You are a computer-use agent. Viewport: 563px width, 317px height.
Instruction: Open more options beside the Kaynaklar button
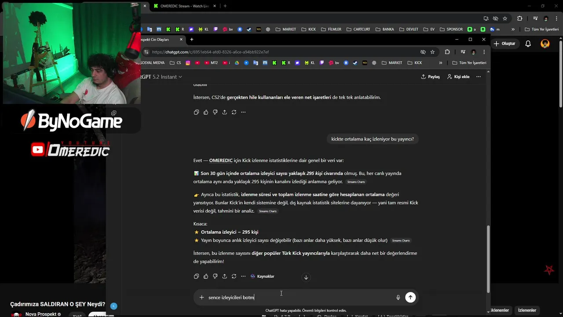click(x=243, y=276)
